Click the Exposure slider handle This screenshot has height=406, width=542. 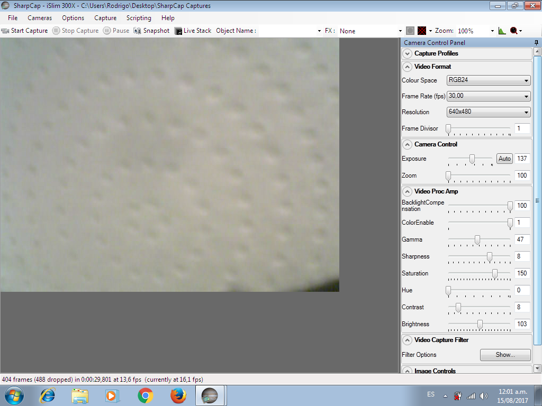(x=472, y=159)
